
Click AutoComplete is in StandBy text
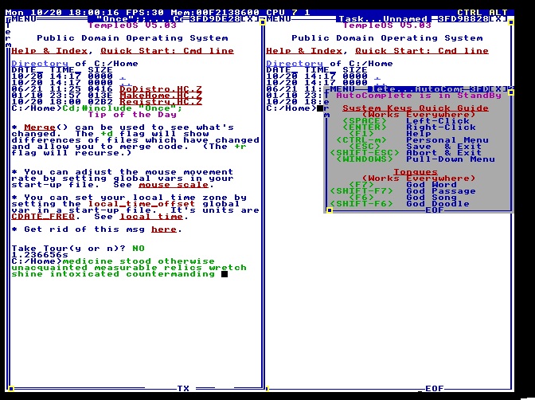419,96
